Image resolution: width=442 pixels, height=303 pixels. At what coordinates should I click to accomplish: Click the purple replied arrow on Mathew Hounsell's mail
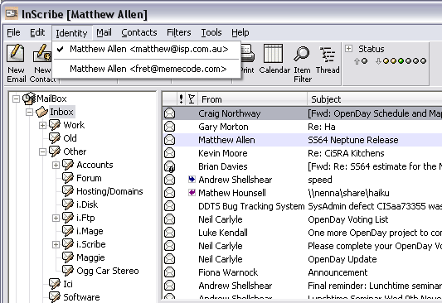[x=192, y=192]
